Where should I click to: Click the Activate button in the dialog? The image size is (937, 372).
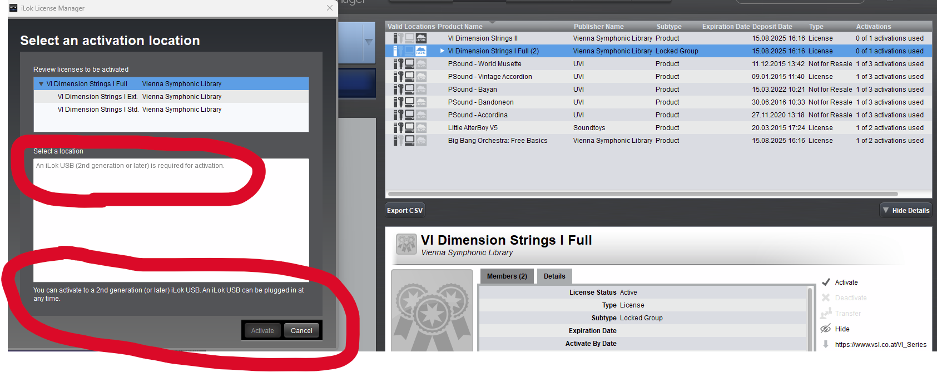coord(262,330)
